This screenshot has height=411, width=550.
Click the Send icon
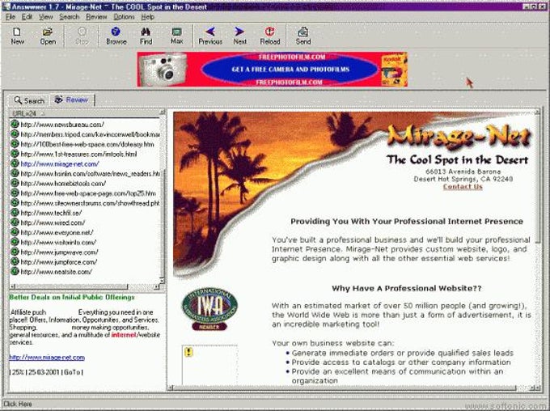coord(302,32)
